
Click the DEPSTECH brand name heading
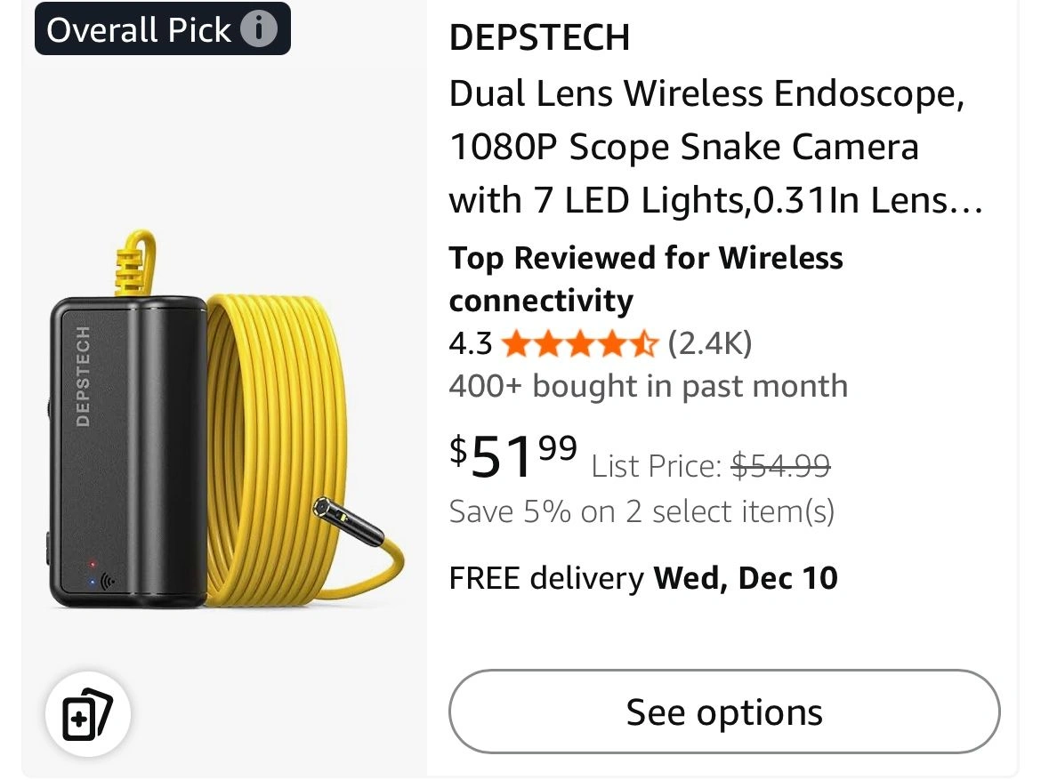click(x=539, y=37)
